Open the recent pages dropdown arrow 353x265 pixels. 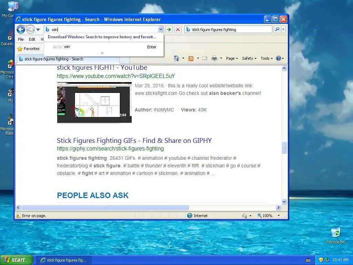[x=38, y=30]
